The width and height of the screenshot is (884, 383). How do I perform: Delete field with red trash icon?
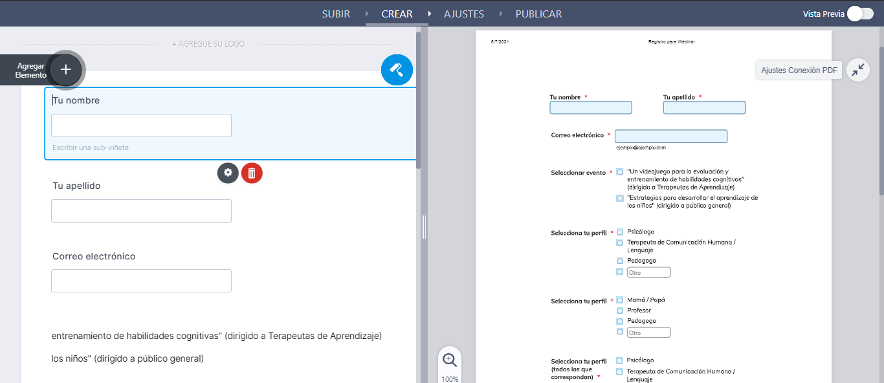pyautogui.click(x=252, y=173)
